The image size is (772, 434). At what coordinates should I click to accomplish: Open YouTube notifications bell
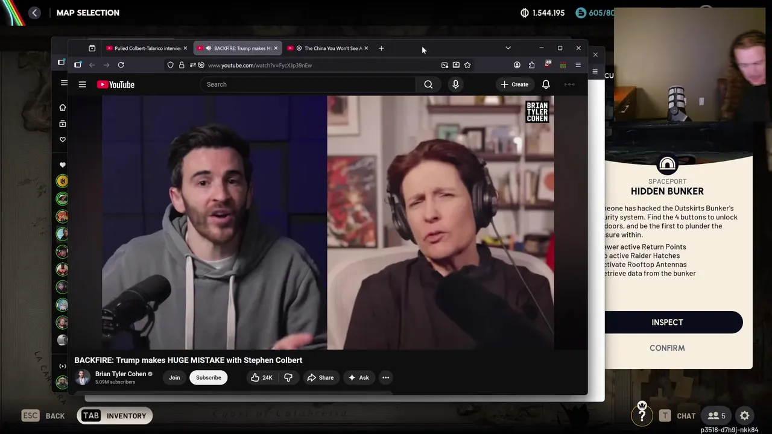click(x=546, y=84)
